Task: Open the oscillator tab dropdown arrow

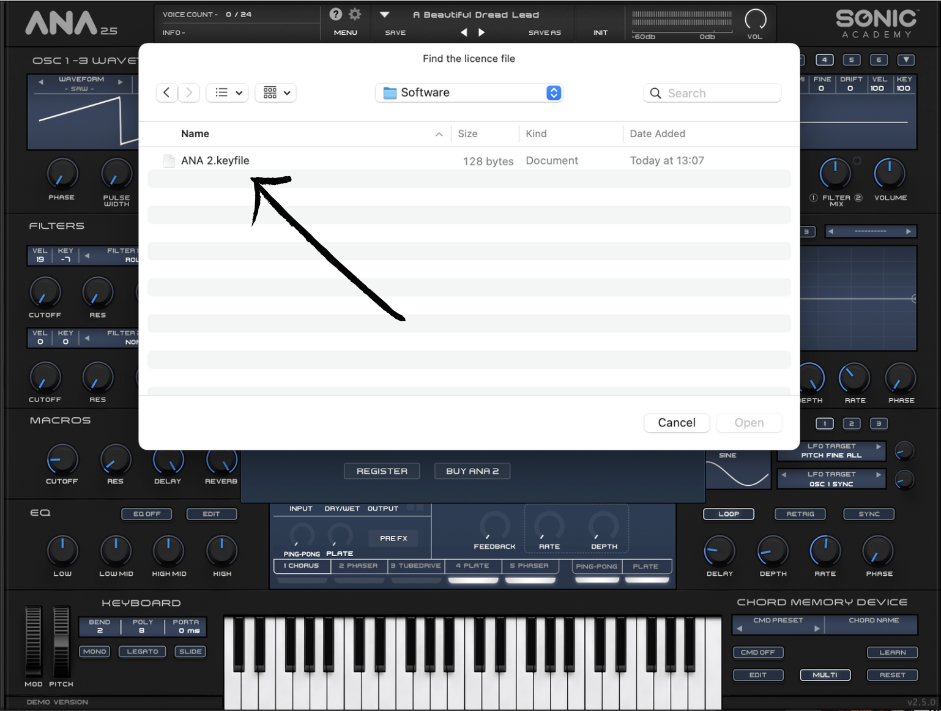Action: tap(906, 59)
